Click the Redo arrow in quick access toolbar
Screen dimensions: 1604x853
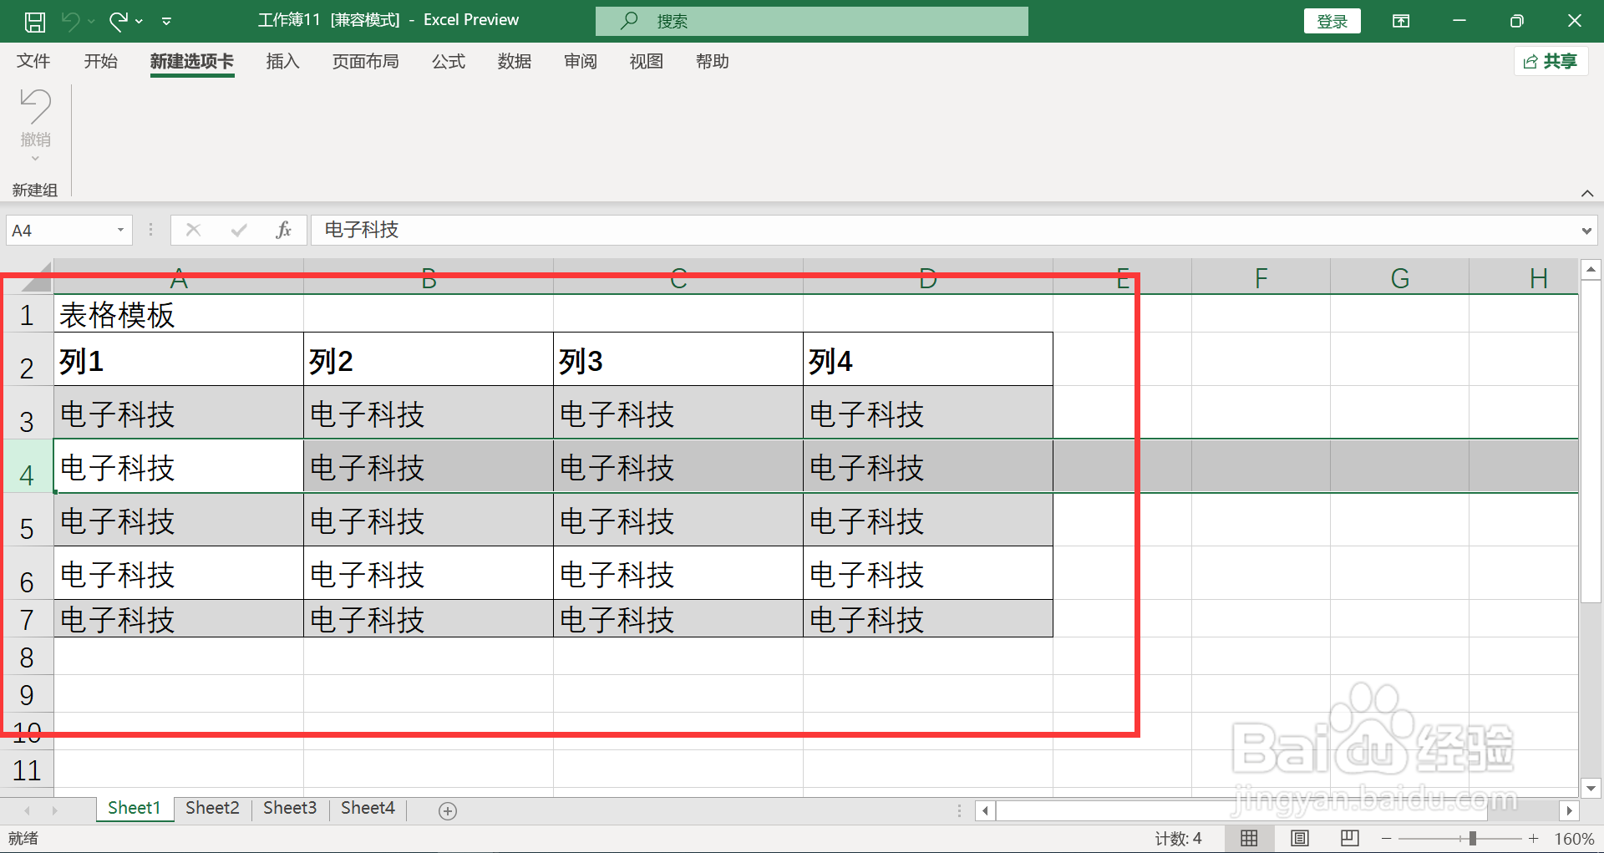[x=119, y=21]
